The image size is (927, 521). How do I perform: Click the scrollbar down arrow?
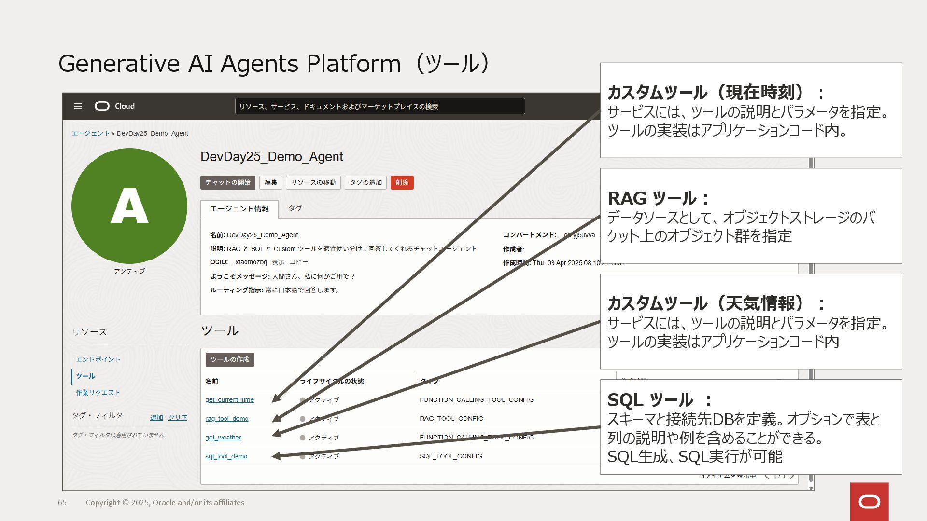(x=811, y=488)
